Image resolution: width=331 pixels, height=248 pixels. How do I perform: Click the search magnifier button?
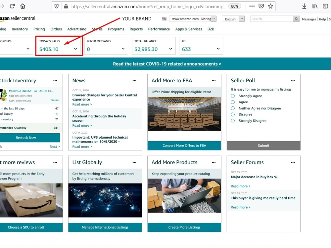coord(296,19)
